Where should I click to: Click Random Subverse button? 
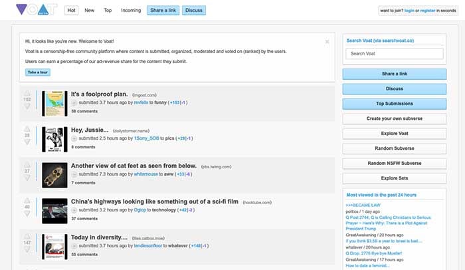(x=395, y=148)
